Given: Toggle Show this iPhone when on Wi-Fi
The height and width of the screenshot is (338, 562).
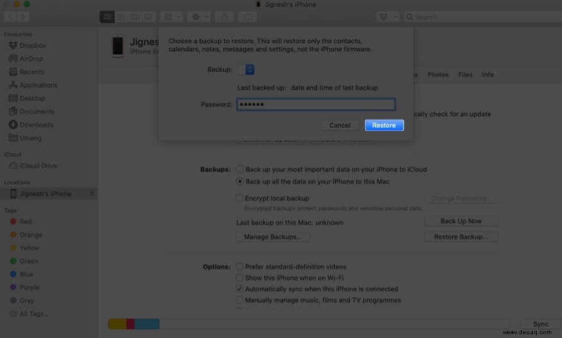Looking at the screenshot, I should tap(239, 278).
